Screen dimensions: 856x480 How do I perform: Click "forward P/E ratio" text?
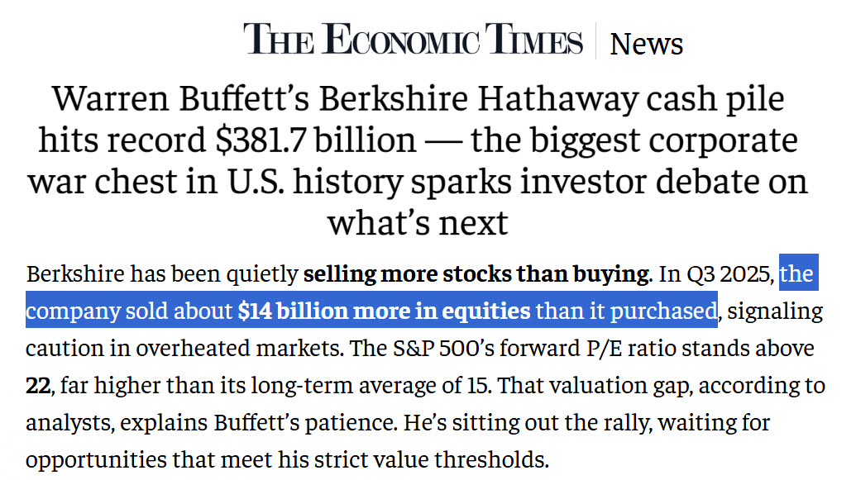608,348
